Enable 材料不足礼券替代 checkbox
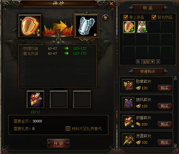Viewport: 179px width, 154px height. (x=68, y=129)
